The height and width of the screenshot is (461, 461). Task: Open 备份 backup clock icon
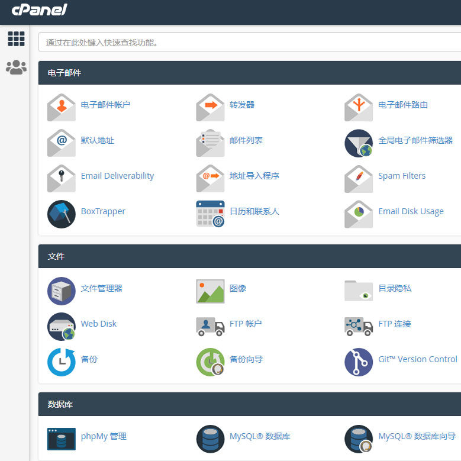(x=62, y=362)
